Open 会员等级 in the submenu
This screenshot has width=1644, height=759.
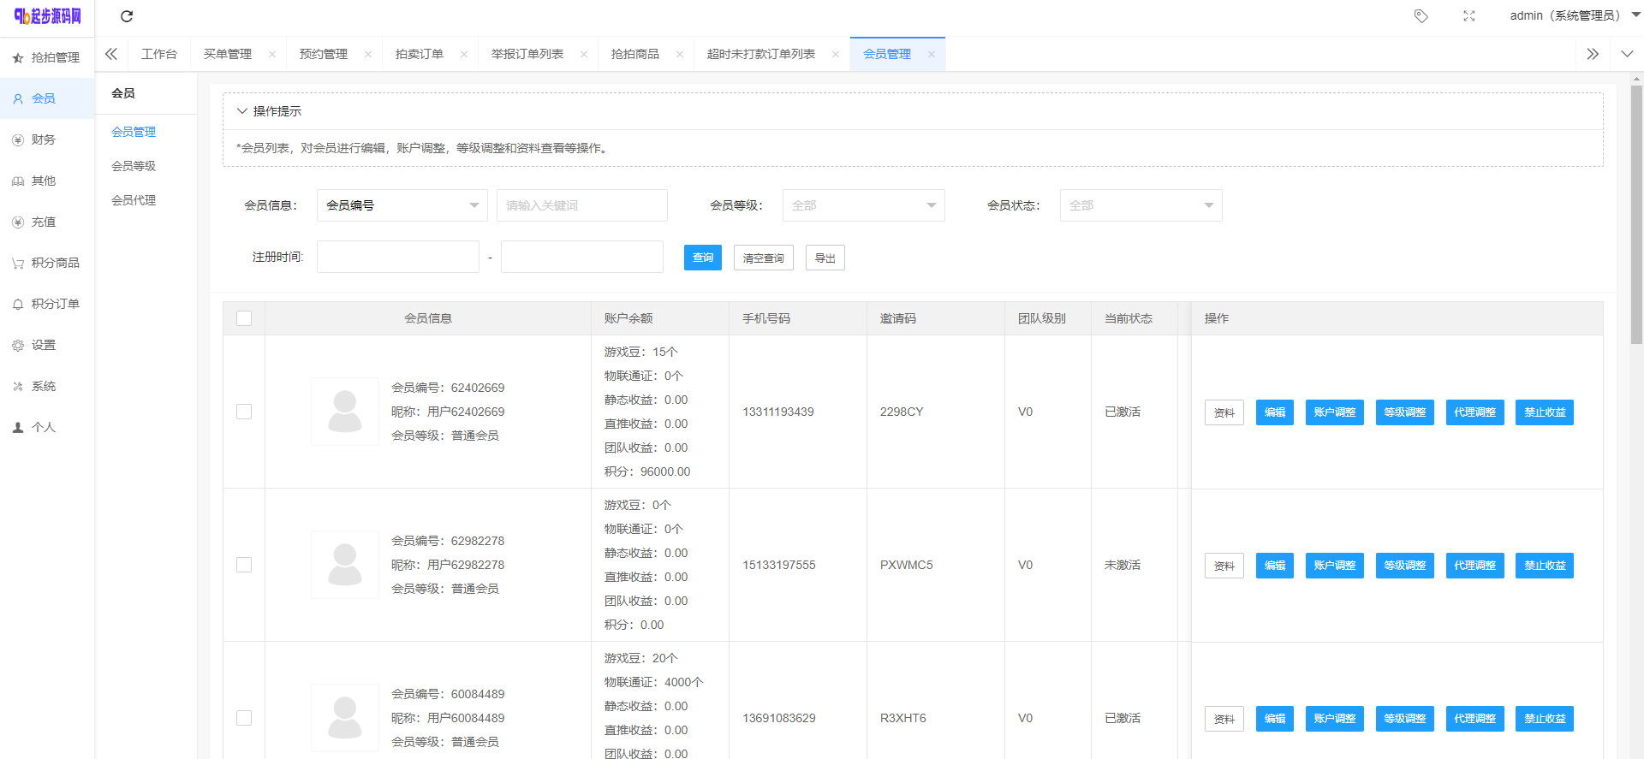[134, 166]
